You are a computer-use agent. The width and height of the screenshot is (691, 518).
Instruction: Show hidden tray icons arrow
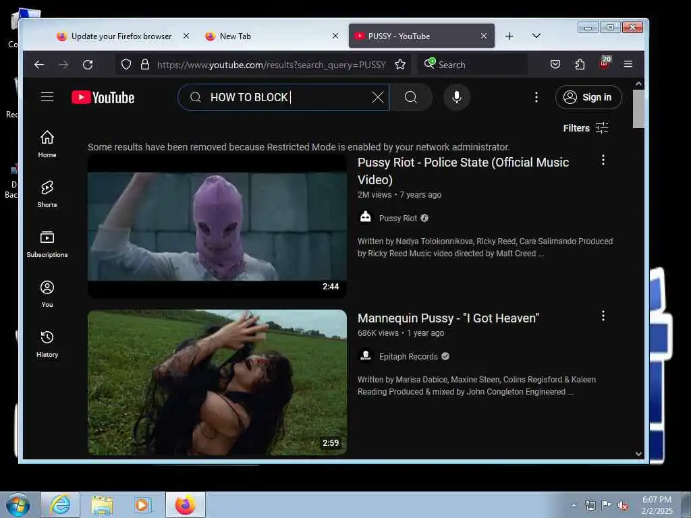574,506
